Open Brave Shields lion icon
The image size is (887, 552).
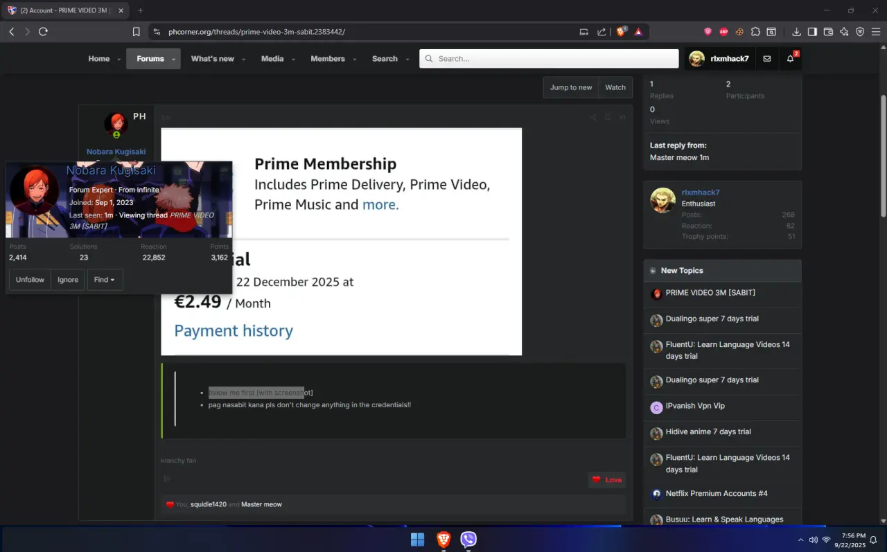[621, 32]
